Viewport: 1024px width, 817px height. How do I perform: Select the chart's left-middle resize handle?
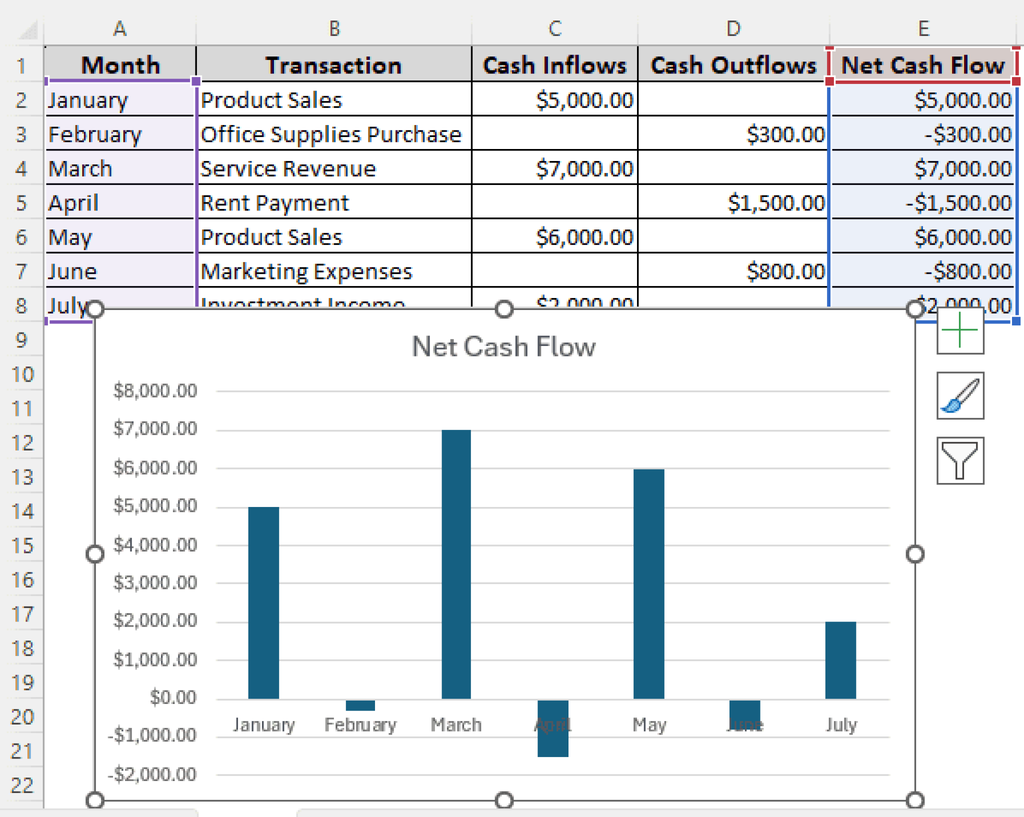coord(95,554)
